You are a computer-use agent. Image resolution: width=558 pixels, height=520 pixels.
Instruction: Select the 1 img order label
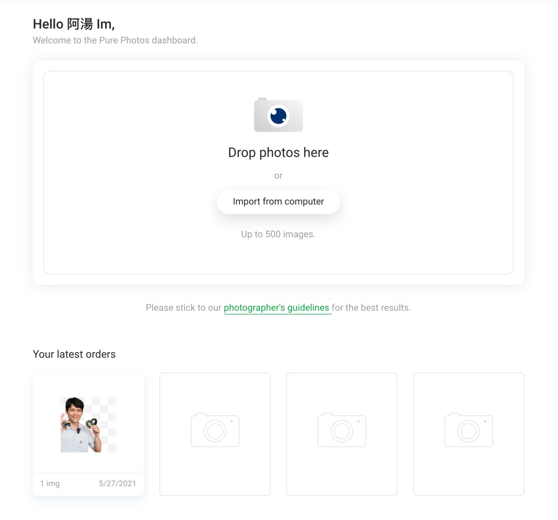tap(50, 484)
